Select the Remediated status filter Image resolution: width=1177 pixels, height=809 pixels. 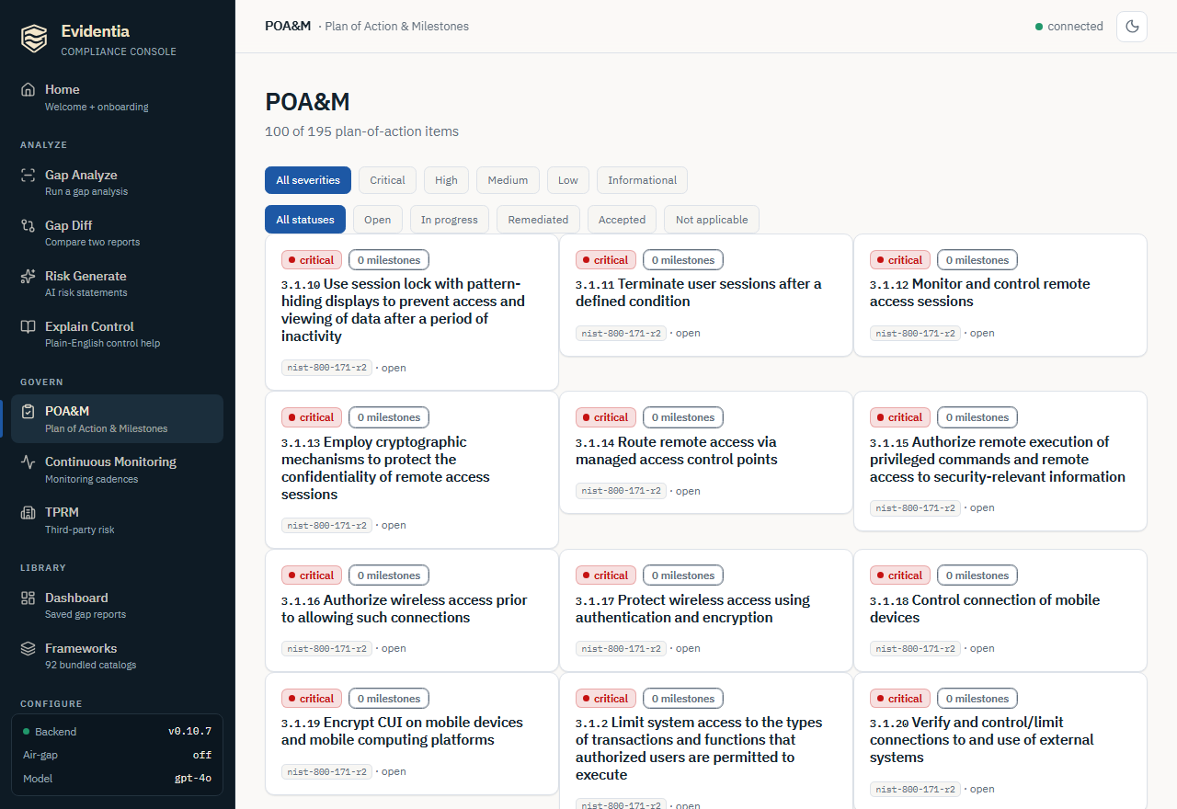538,220
